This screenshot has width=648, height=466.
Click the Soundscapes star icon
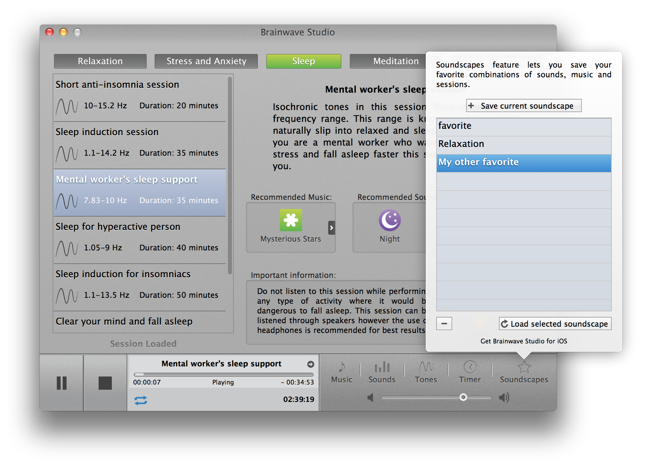click(524, 367)
